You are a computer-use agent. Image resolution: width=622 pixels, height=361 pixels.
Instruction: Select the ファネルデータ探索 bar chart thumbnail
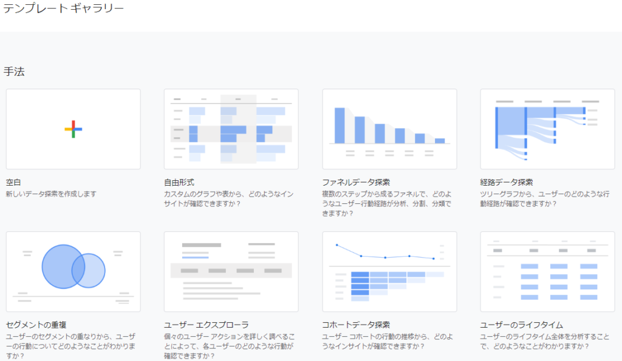(x=389, y=129)
